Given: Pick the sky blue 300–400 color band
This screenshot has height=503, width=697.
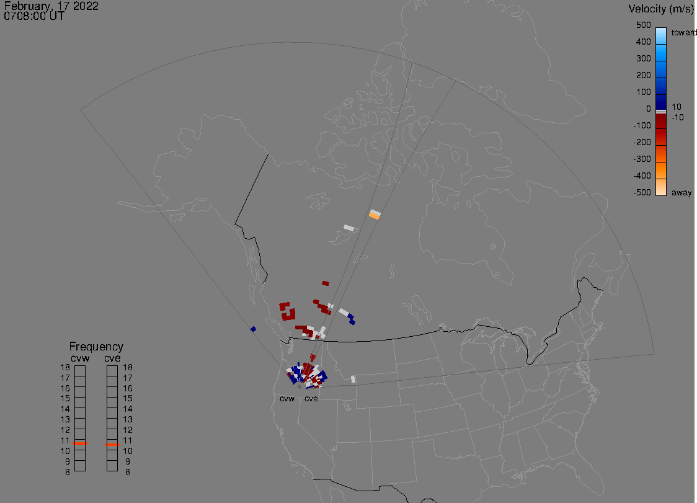Looking at the screenshot, I should pos(661,53).
